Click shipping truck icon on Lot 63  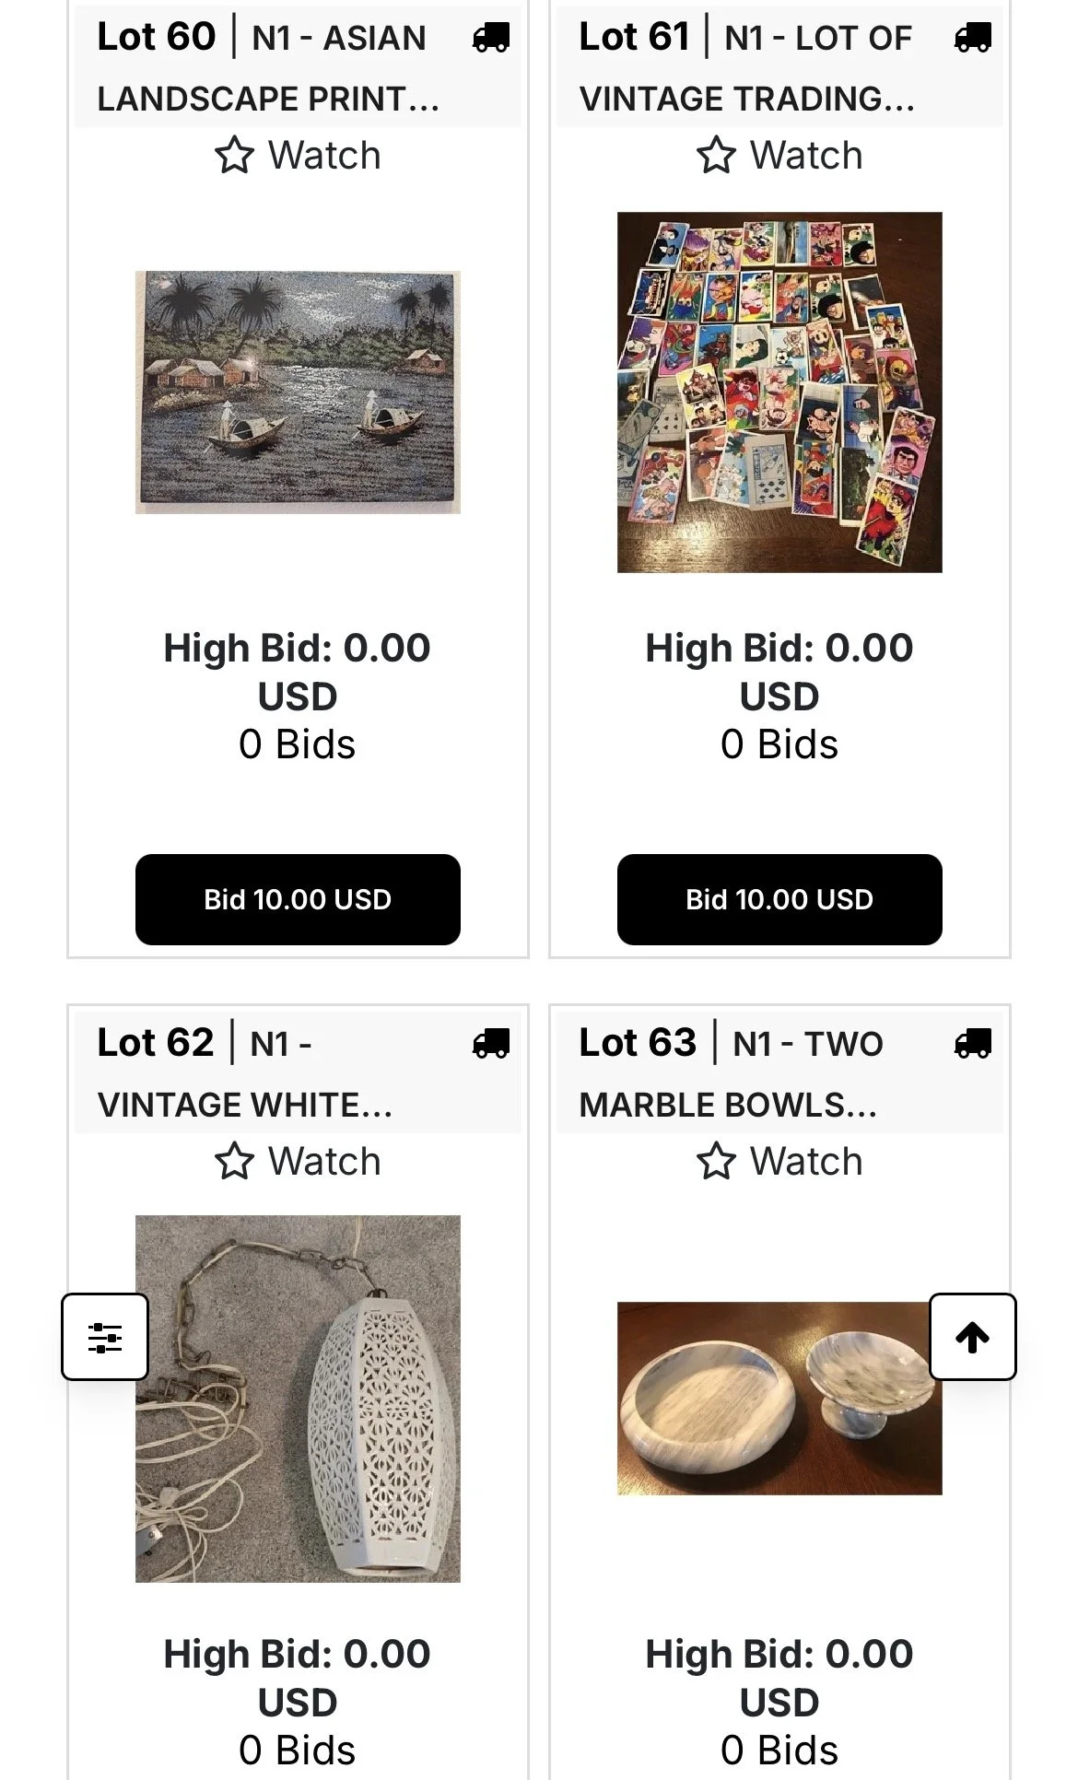tap(973, 1043)
